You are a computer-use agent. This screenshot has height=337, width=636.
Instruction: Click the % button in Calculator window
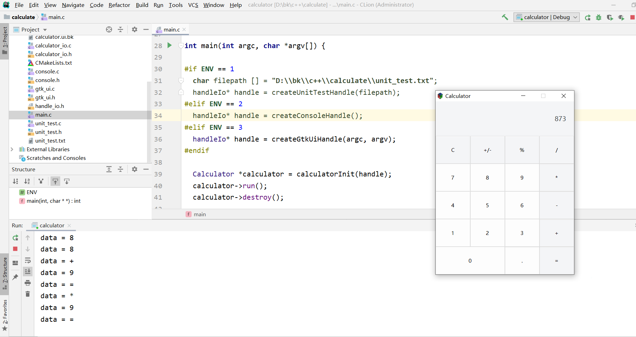pos(522,150)
